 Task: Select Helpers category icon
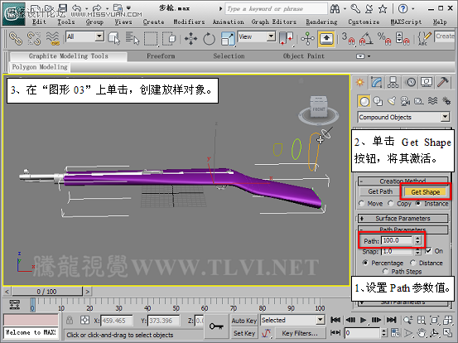click(419, 101)
